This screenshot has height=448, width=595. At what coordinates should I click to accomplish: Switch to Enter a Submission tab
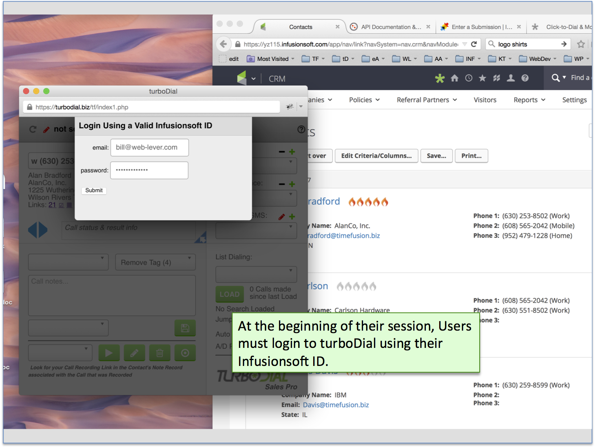pyautogui.click(x=482, y=27)
